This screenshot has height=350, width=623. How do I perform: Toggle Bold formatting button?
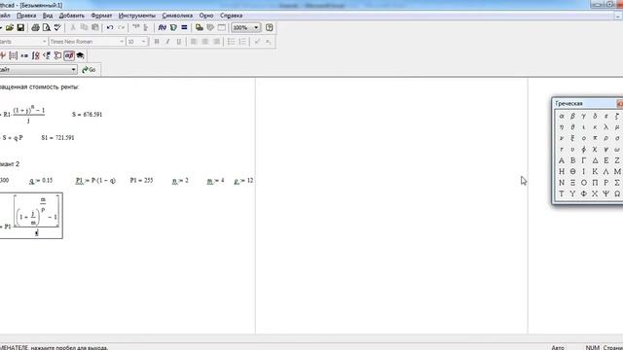157,42
